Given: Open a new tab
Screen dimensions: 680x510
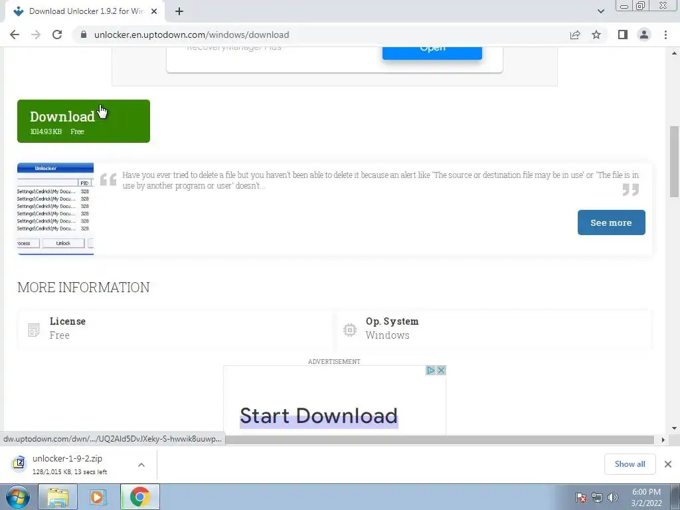Looking at the screenshot, I should point(179,11).
